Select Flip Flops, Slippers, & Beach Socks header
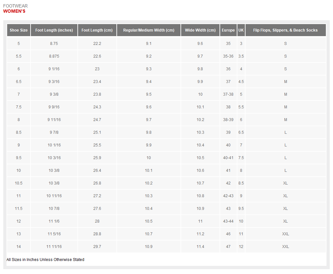Image resolution: width=333 pixels, height=274 pixels. pos(285,30)
